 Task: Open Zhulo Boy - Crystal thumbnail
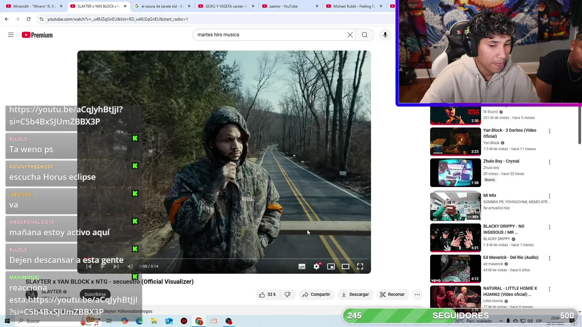point(455,173)
